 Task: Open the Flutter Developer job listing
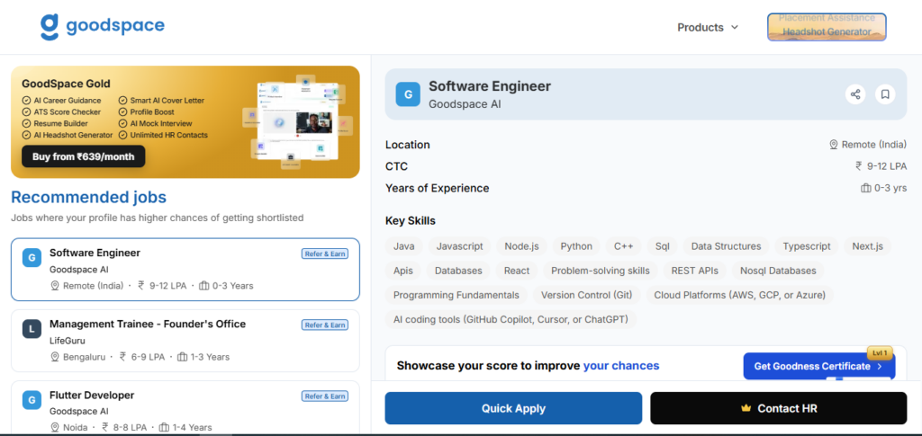click(185, 408)
